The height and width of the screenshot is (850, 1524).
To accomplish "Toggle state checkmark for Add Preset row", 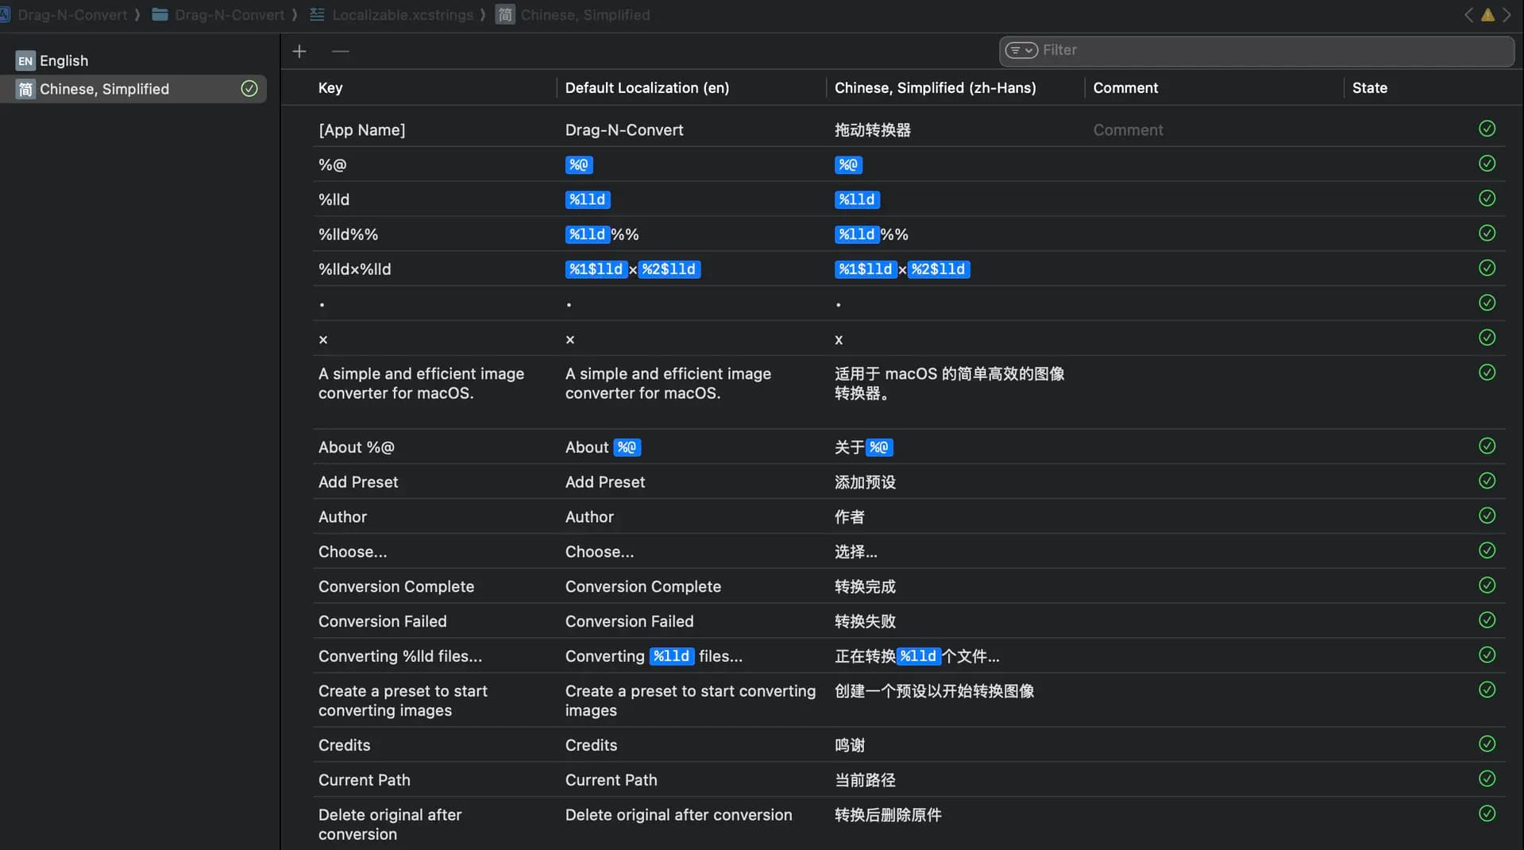I will (x=1487, y=481).
